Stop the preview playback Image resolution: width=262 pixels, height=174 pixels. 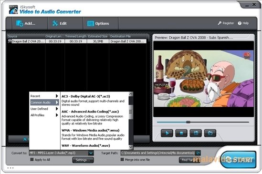(x=181, y=133)
